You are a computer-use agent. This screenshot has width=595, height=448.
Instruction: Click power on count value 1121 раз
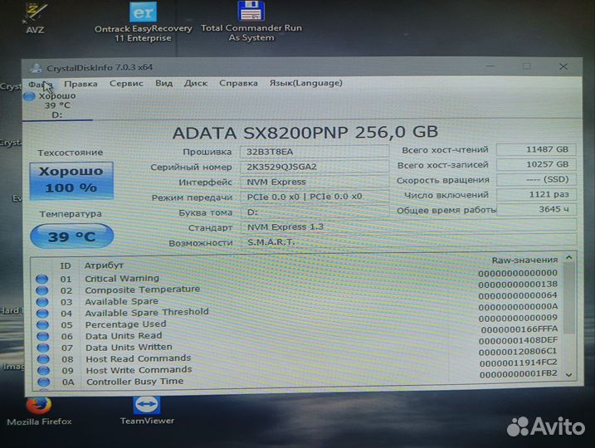pos(537,195)
